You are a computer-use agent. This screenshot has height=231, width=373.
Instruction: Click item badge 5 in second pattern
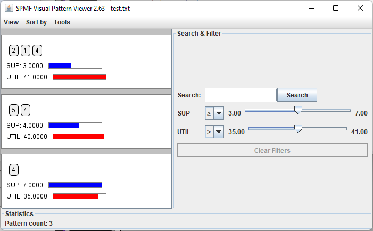coord(14,110)
